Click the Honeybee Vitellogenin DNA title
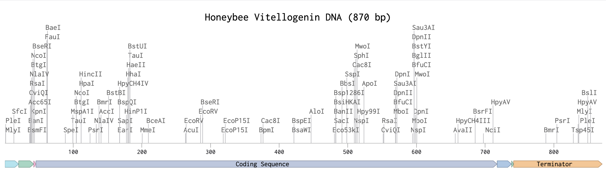This screenshot has width=606, height=172. [298, 17]
